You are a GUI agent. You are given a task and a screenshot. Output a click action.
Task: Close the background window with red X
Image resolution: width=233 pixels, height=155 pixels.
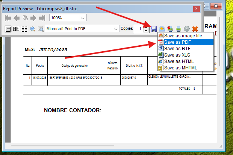(x=216, y=6)
